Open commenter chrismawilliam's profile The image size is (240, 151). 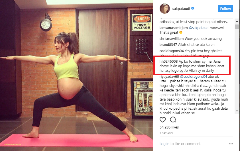coord(171,38)
